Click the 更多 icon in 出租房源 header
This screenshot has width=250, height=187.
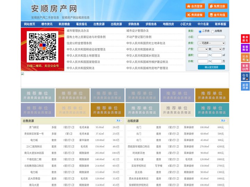[x=224, y=121]
